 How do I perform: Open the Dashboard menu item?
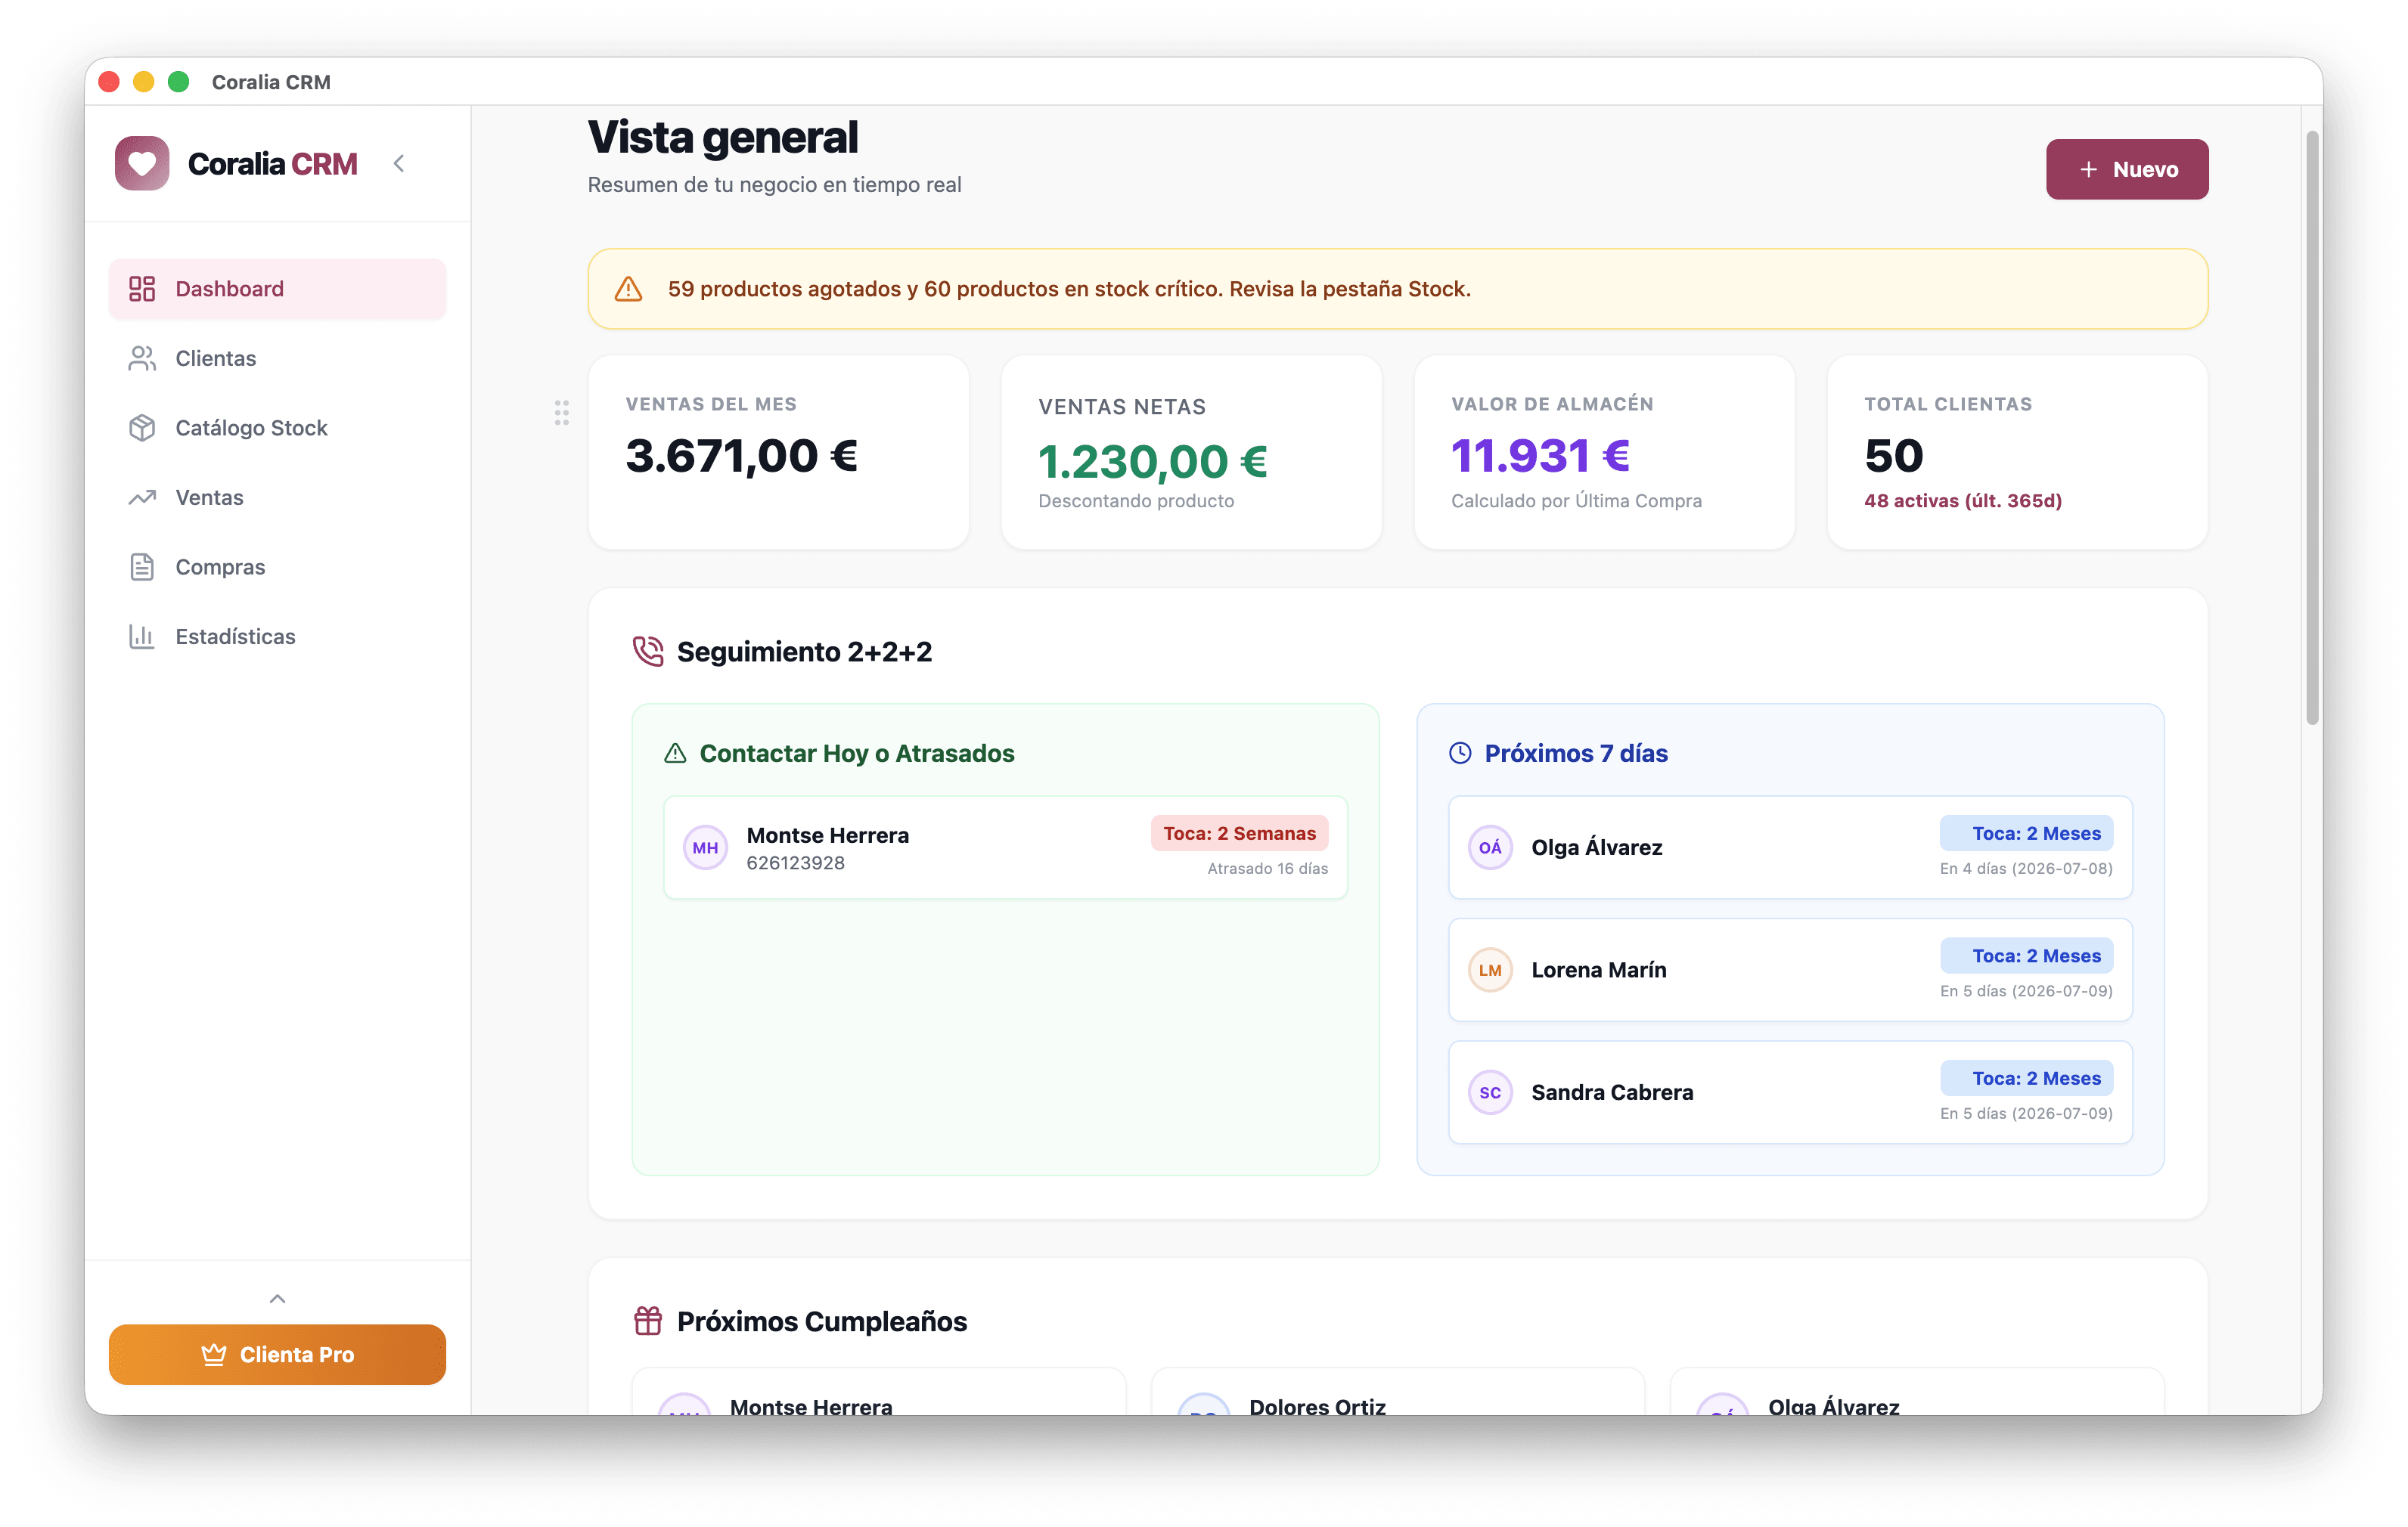click(x=277, y=289)
